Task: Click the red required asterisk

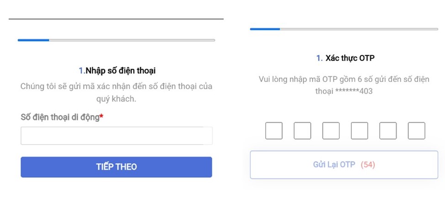Action: [x=101, y=116]
